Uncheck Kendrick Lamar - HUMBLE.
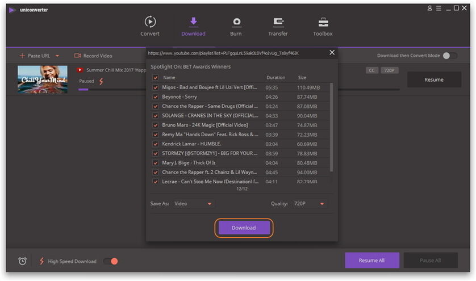476x281 pixels. click(156, 144)
